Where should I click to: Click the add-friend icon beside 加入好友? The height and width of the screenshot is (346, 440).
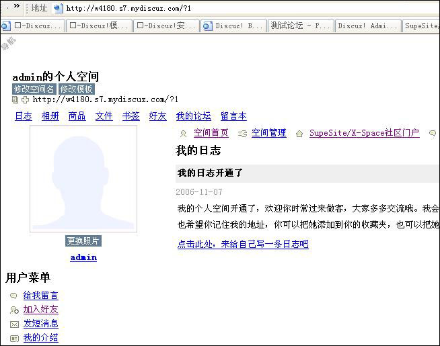(x=14, y=310)
